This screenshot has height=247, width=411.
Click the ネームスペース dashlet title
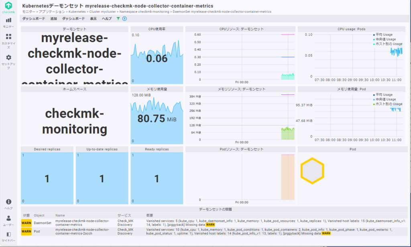[x=74, y=89]
